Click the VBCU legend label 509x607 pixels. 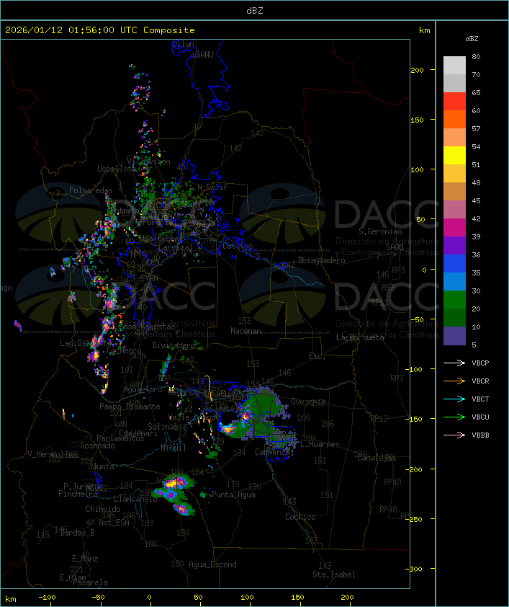pos(480,417)
